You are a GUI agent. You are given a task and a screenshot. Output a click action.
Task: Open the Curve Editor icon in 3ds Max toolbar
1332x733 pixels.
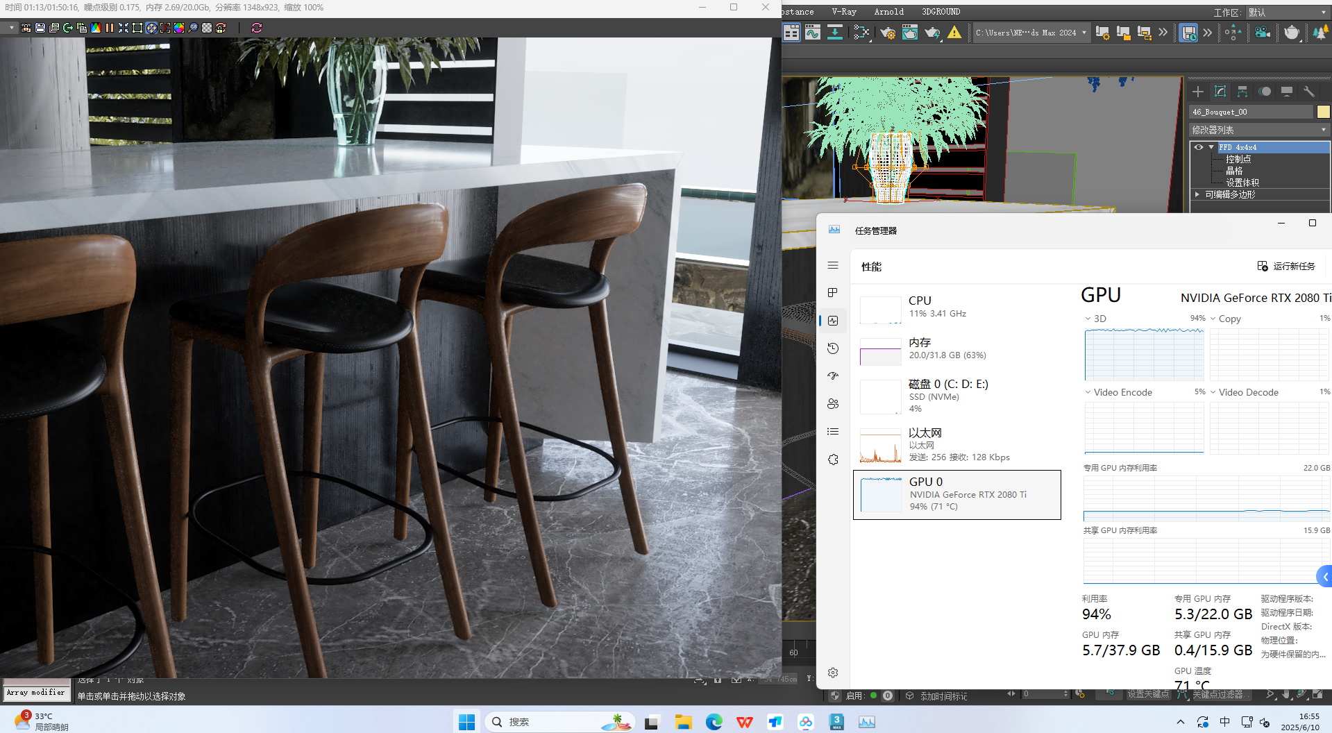(813, 33)
